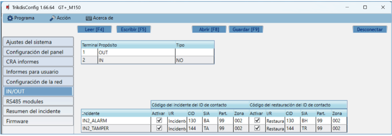Click the book icon beside Acerca de
This screenshot has width=392, height=136.
(x=89, y=18)
